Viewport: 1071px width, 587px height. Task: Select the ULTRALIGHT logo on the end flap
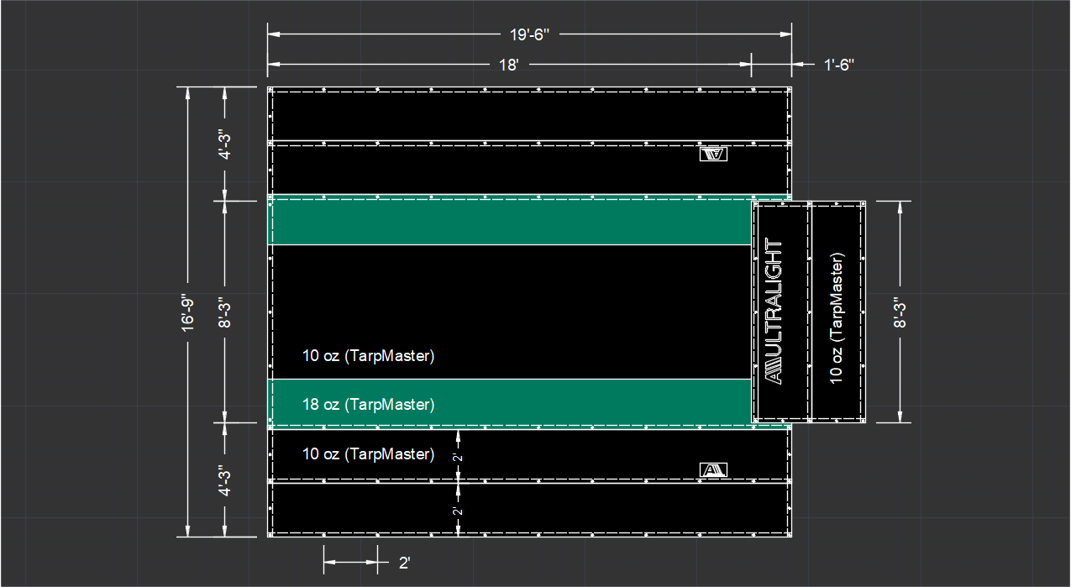click(774, 312)
